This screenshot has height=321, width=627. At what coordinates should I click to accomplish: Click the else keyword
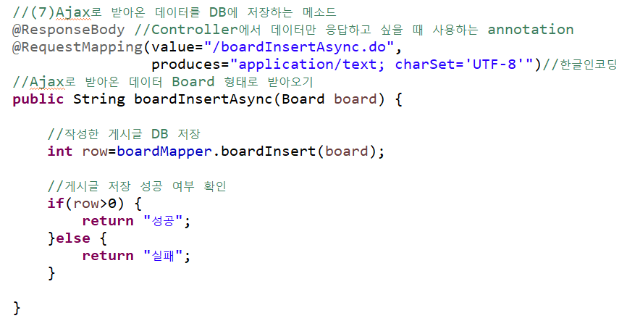[73, 238]
